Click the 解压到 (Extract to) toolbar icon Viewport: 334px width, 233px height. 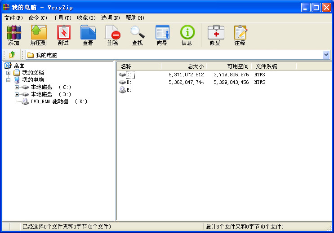[x=39, y=32]
